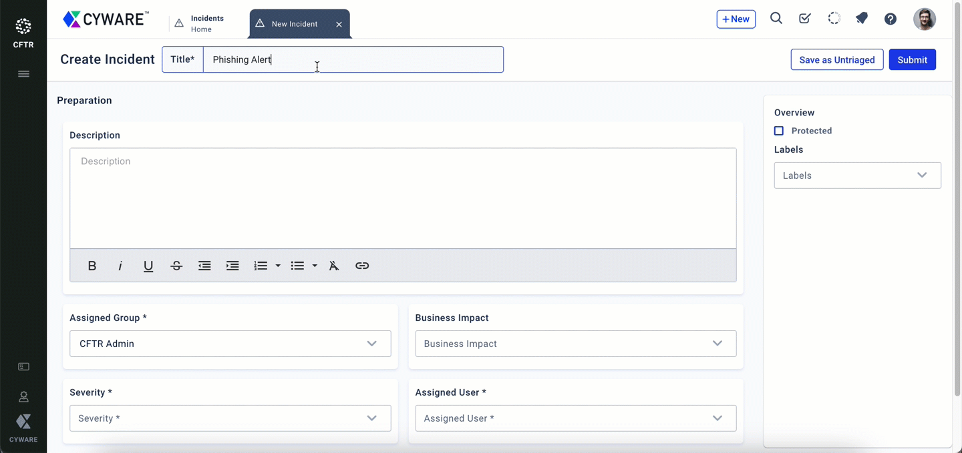Enable the Protected checkbox
The height and width of the screenshot is (453, 962).
[779, 131]
